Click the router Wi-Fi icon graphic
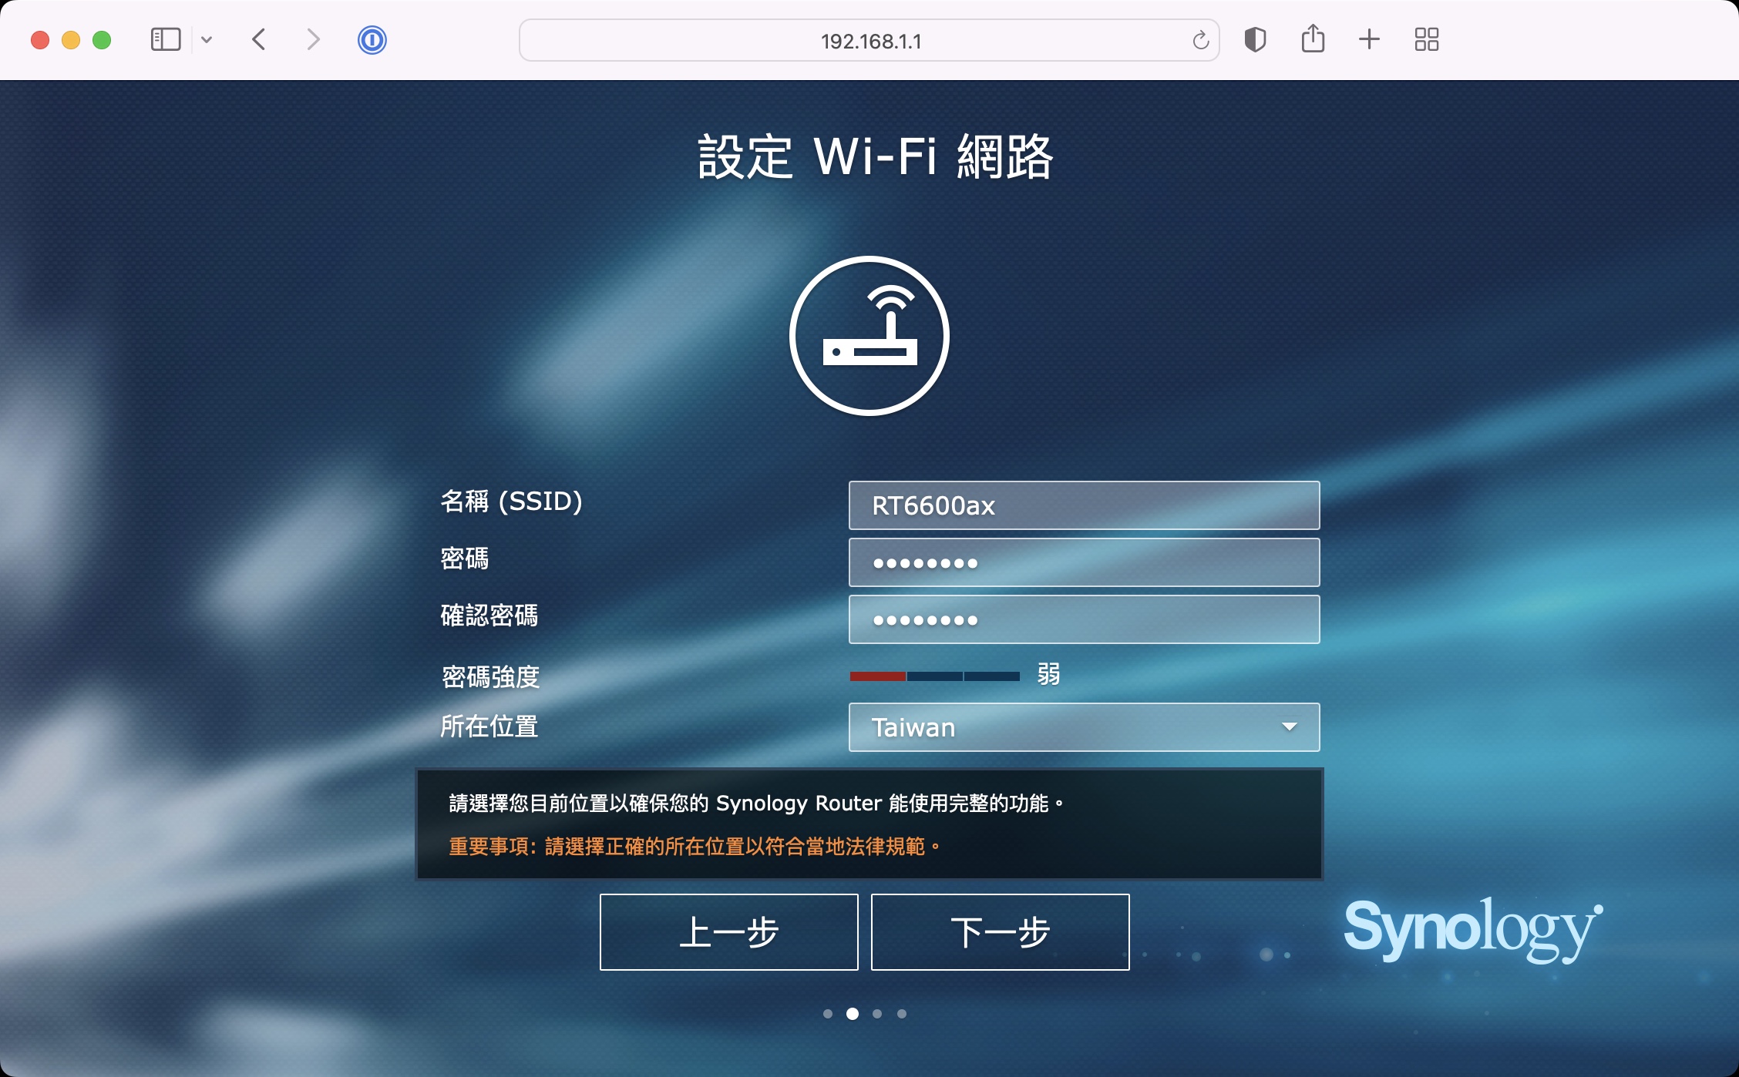Viewport: 1739px width, 1077px height. click(869, 336)
